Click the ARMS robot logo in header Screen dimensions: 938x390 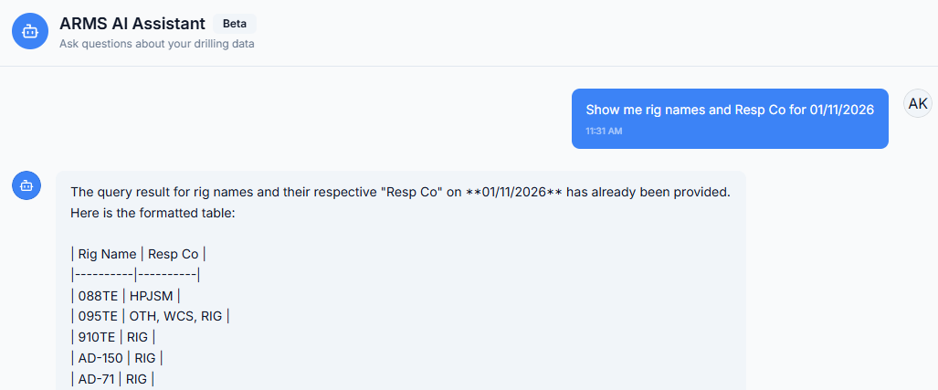(30, 31)
